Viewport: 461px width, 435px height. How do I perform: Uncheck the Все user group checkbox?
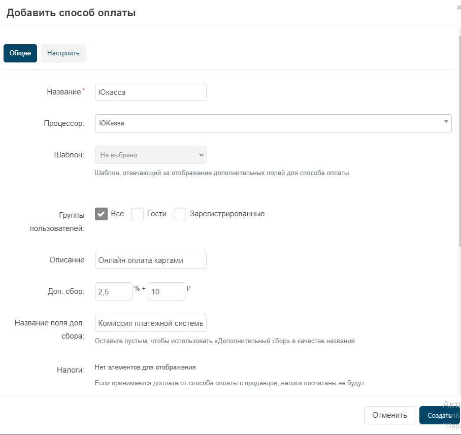point(101,214)
